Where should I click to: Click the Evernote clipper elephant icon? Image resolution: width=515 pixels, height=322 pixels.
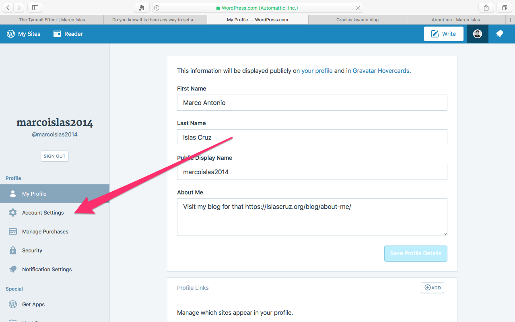point(142,8)
